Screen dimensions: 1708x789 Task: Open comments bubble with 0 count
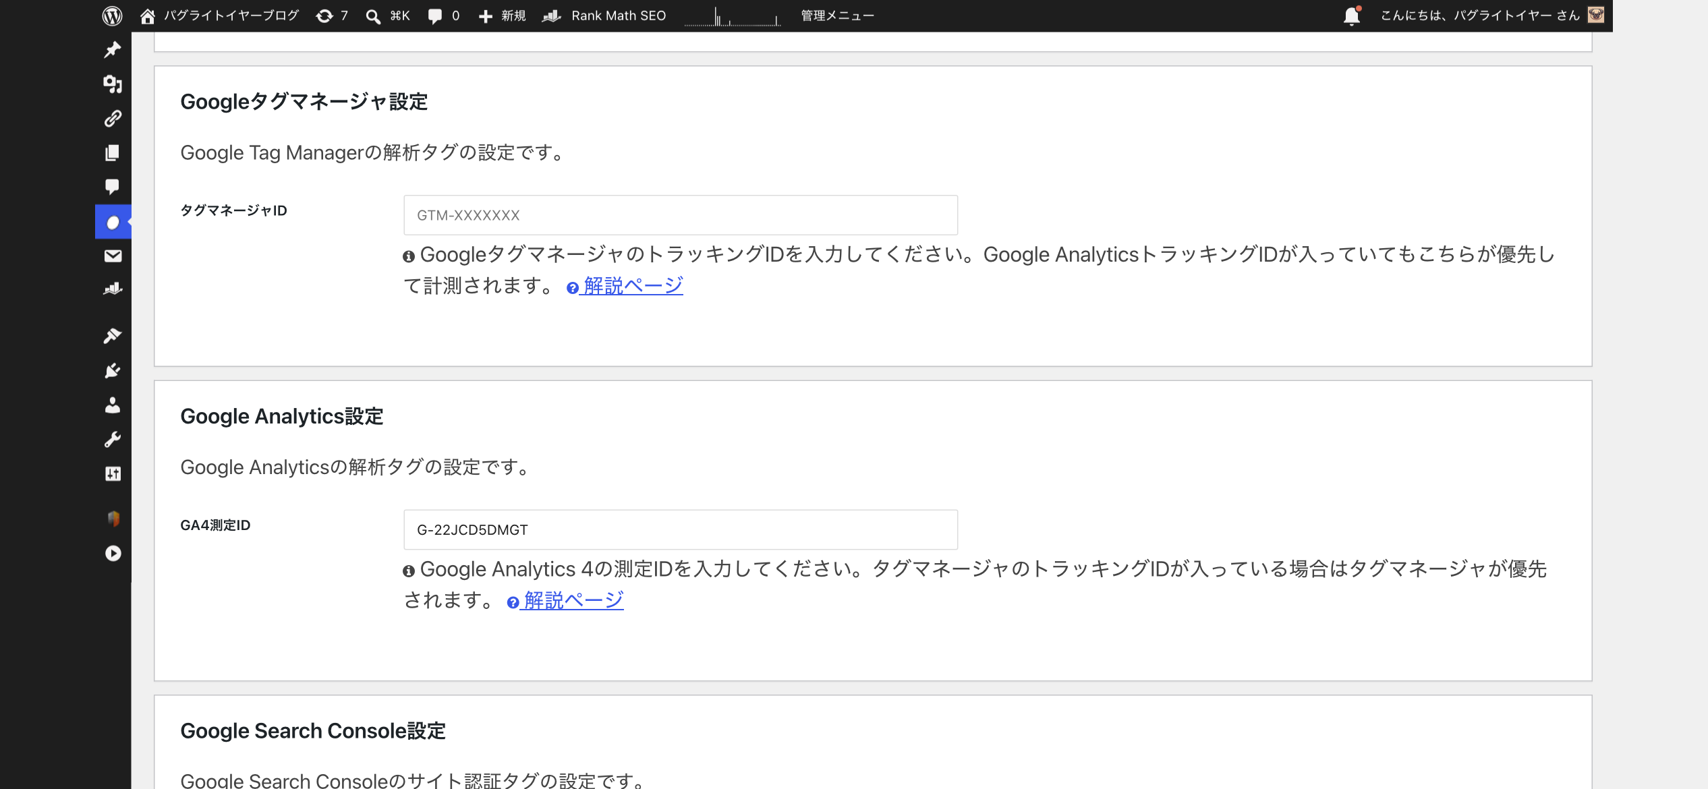(x=444, y=16)
